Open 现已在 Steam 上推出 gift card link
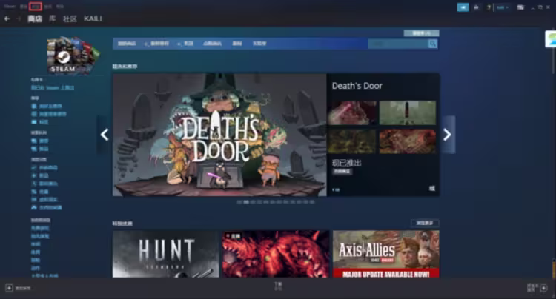Screen dimensions: 556x299 53,88
